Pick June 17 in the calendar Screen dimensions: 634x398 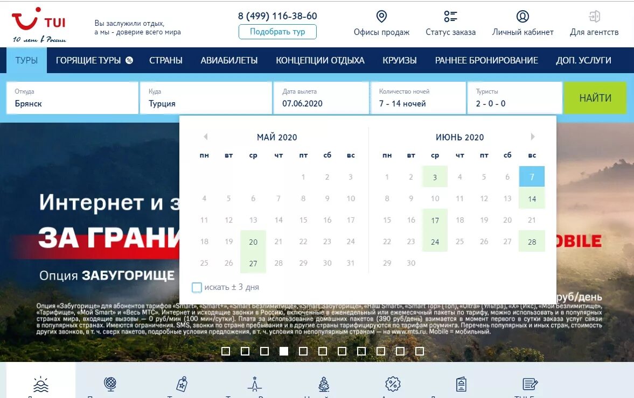(x=435, y=220)
